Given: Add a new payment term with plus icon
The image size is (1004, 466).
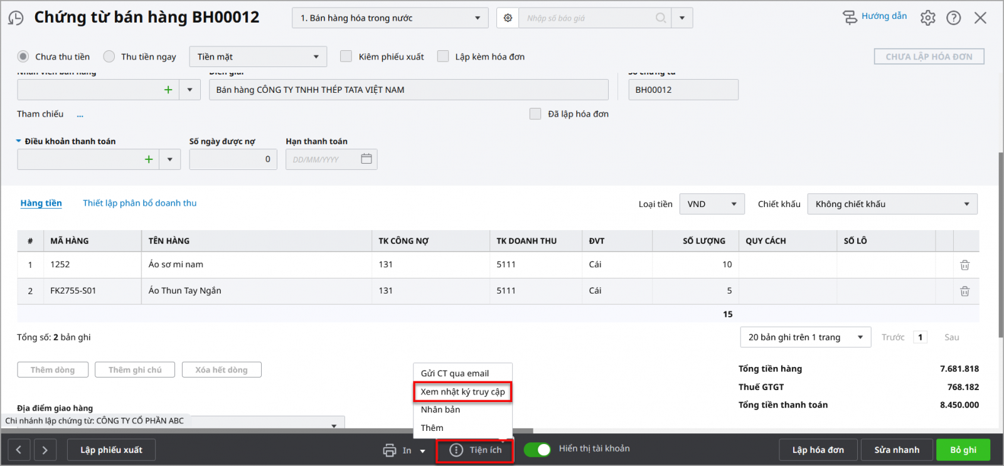Looking at the screenshot, I should point(149,159).
